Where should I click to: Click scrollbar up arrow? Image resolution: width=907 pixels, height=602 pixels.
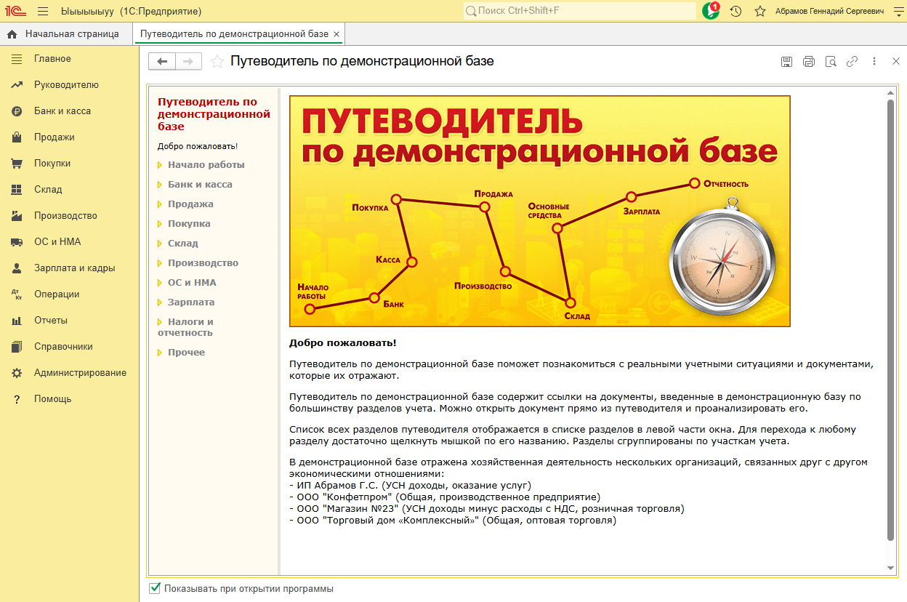click(891, 92)
